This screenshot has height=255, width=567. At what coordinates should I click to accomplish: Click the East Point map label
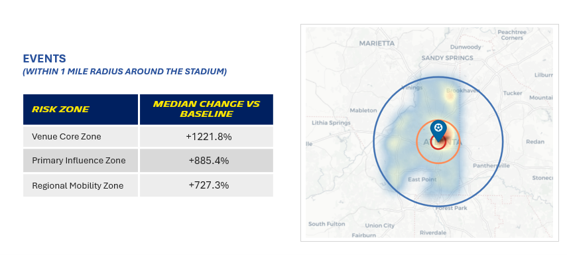[422, 179]
